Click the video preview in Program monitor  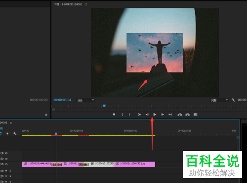click(x=155, y=52)
